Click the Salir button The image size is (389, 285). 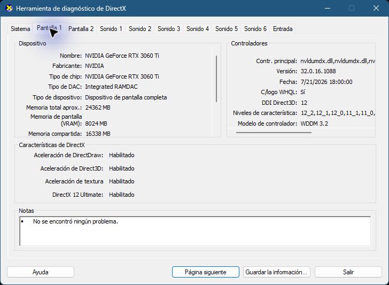coord(348,272)
